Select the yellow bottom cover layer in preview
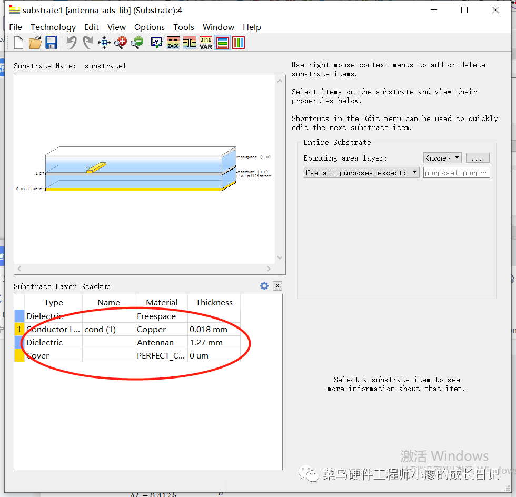The height and width of the screenshot is (497, 516). pyautogui.click(x=133, y=189)
